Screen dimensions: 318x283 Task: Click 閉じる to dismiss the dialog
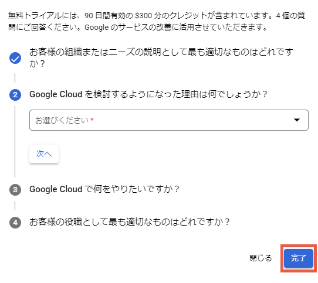261,258
